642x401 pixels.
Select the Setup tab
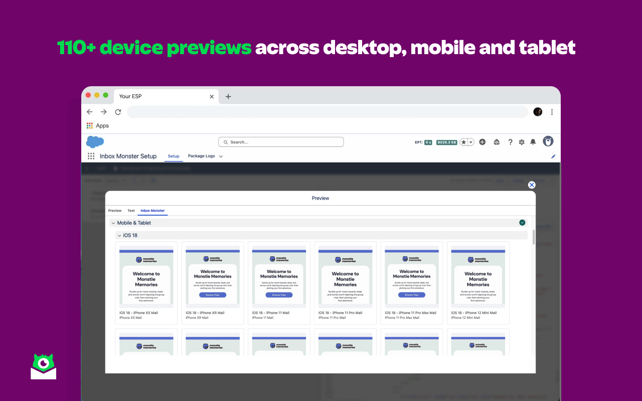tap(174, 156)
